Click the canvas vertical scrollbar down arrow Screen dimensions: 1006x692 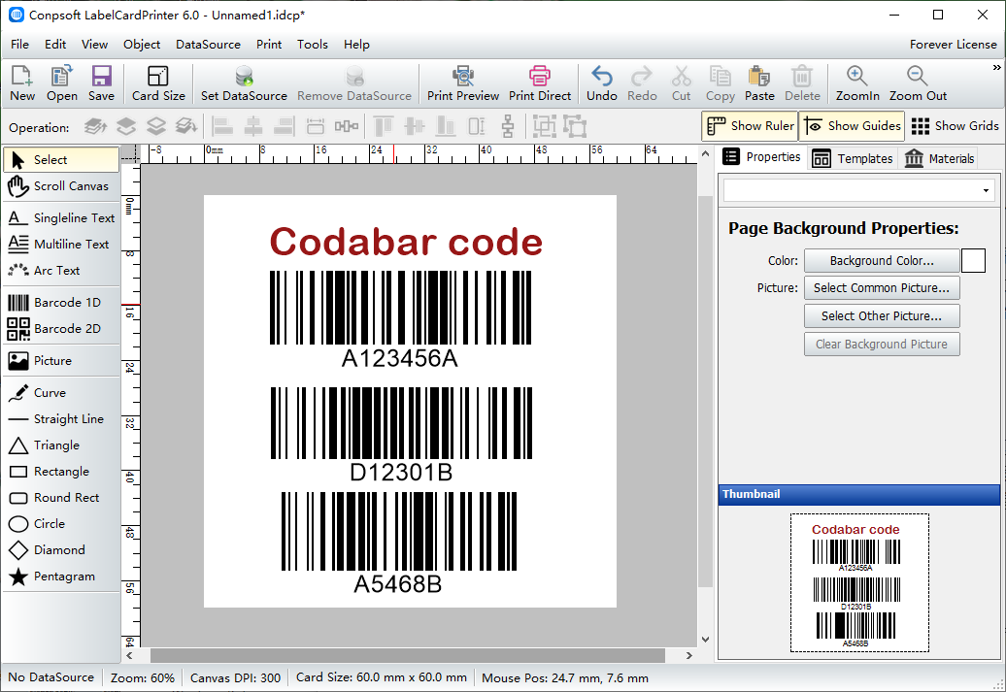pyautogui.click(x=705, y=640)
